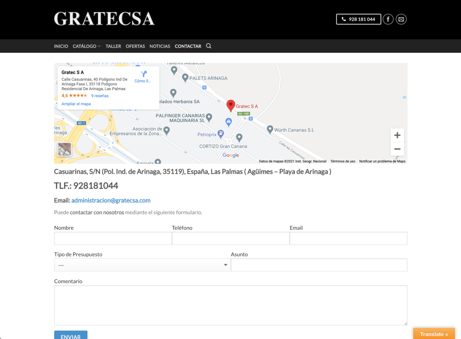Click the Enviar submit button
The image size is (461, 339).
(x=71, y=336)
